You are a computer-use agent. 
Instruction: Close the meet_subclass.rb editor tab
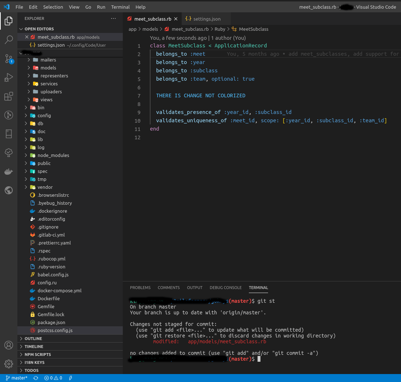[176, 19]
